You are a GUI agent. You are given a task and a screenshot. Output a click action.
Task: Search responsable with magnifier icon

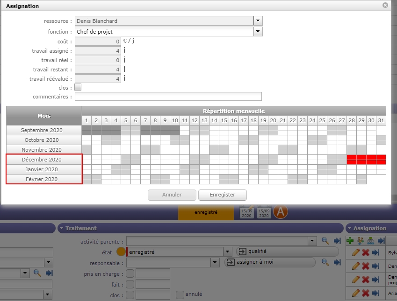(x=325, y=262)
